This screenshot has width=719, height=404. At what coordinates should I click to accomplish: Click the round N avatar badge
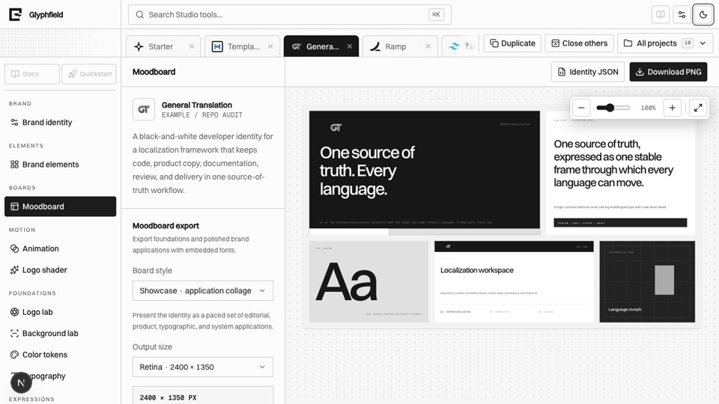[x=21, y=382]
